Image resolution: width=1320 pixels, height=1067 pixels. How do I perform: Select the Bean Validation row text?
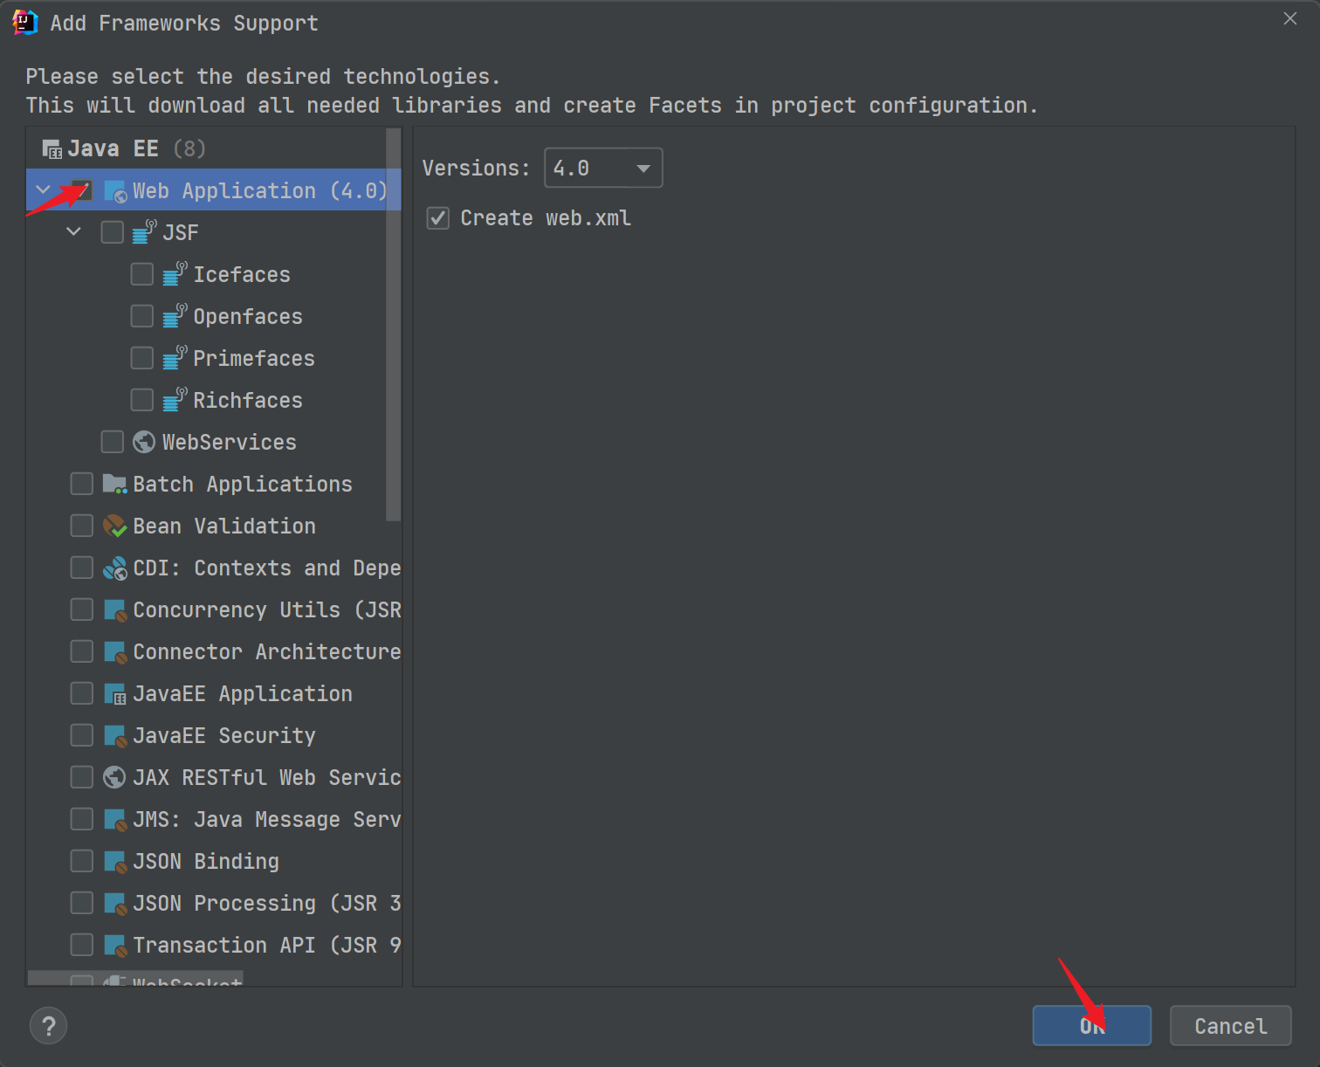(224, 526)
